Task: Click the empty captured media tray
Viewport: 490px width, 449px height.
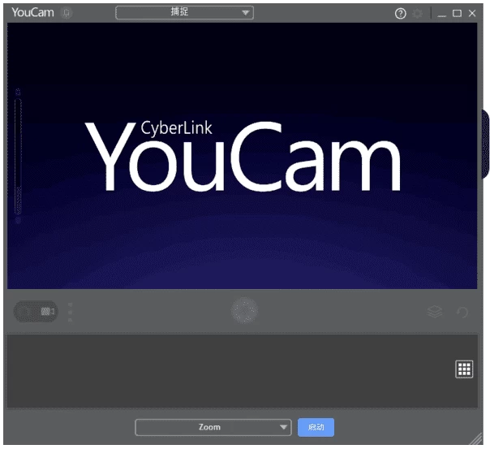Action: tap(227, 370)
